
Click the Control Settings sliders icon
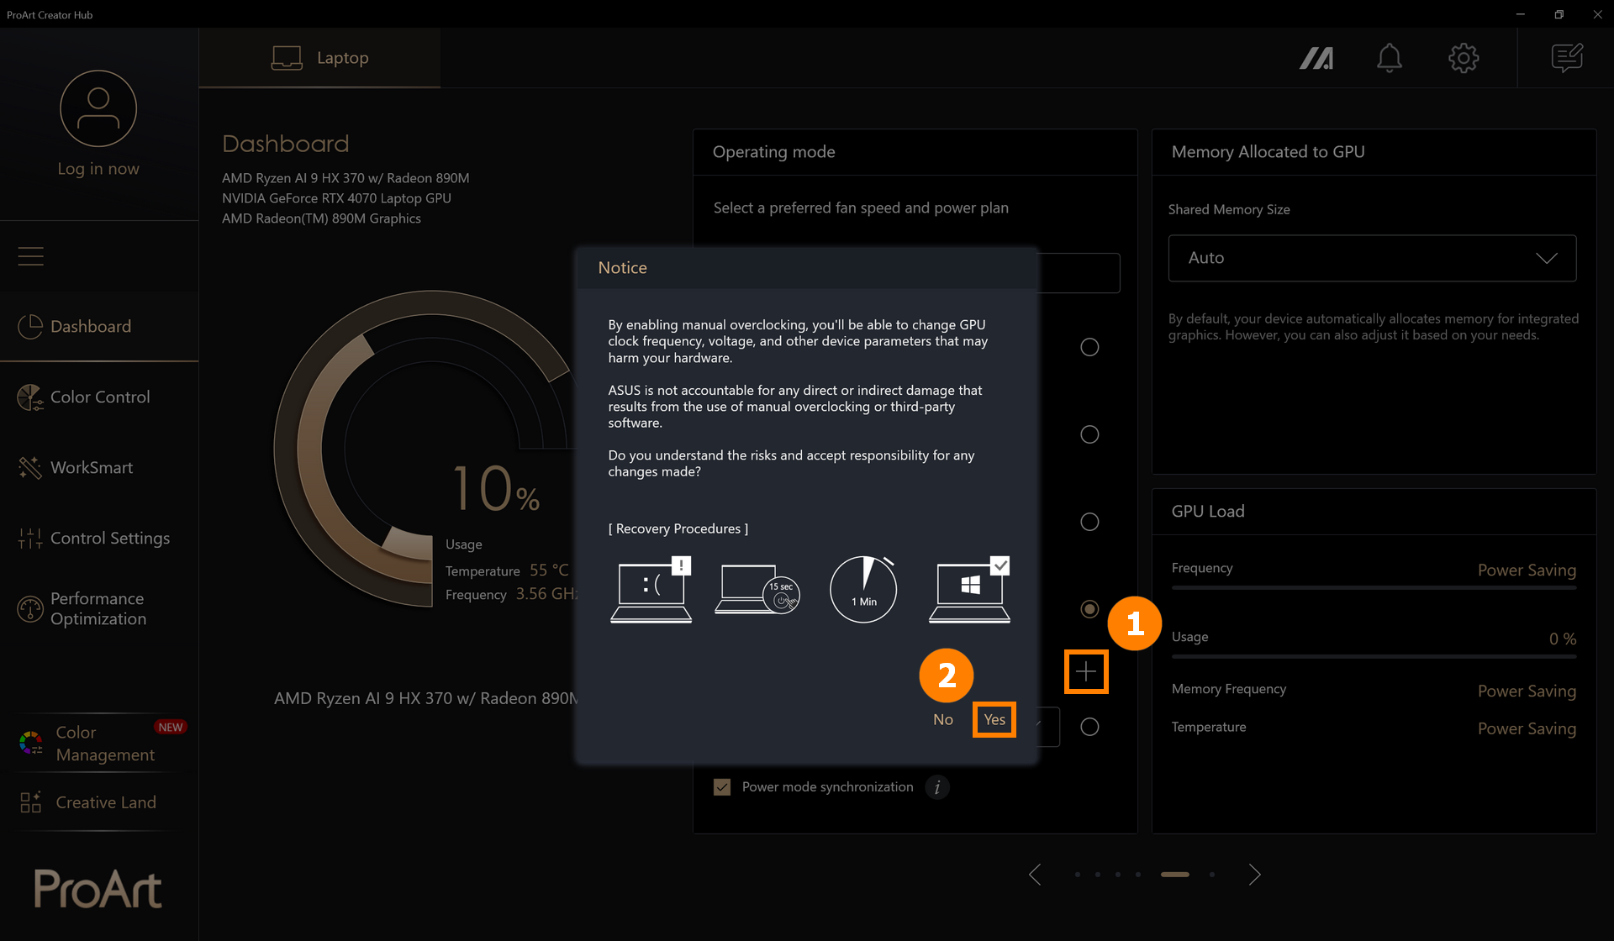click(30, 538)
